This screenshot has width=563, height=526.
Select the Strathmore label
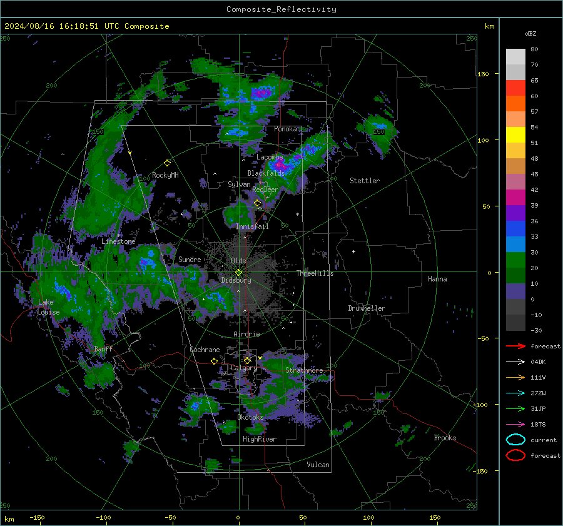[304, 370]
